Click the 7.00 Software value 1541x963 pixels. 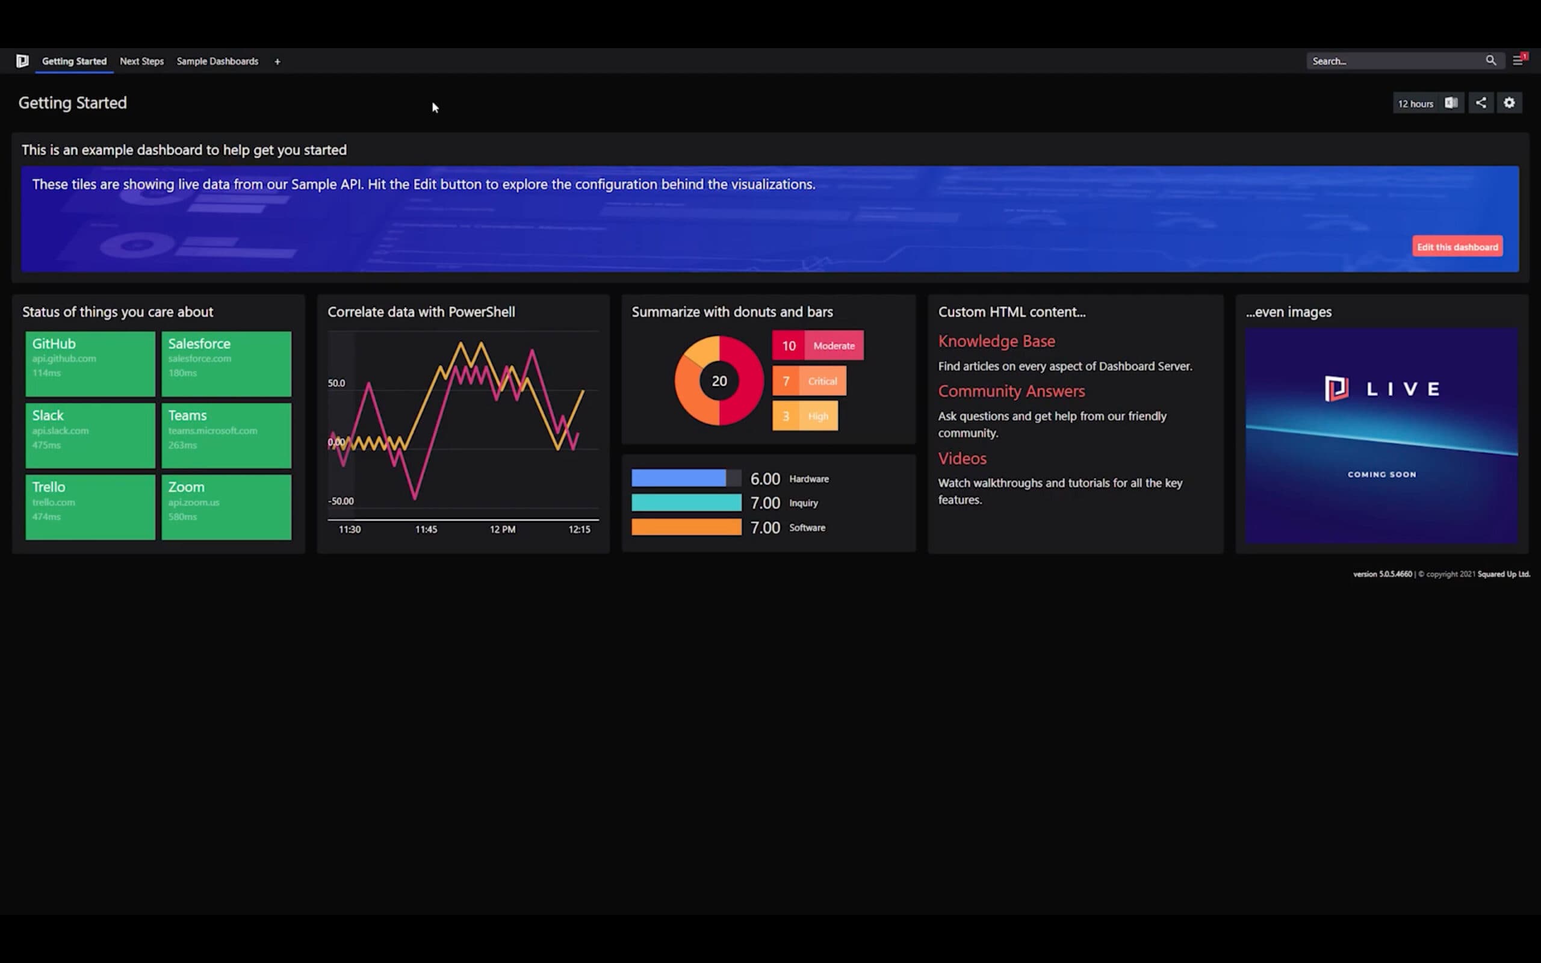764,528
